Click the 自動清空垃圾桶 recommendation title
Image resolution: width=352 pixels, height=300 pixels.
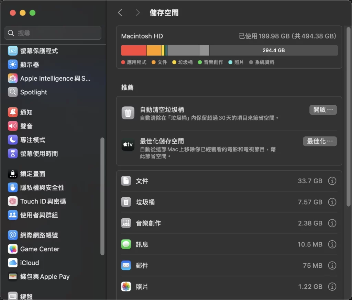[x=162, y=109]
